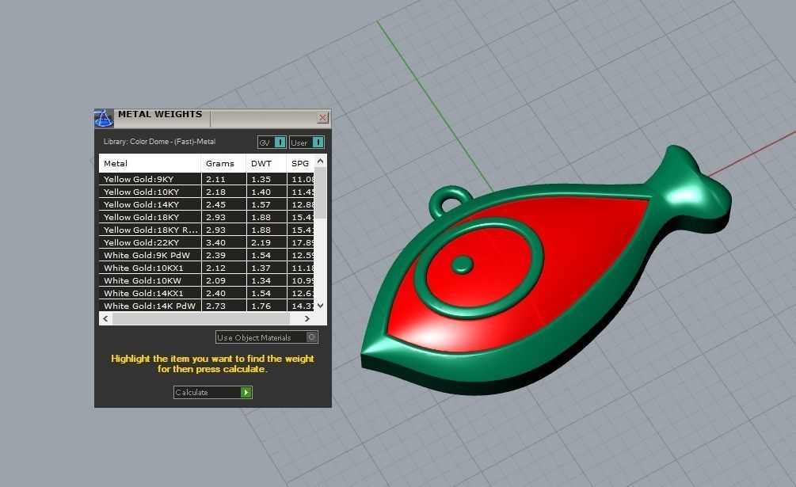Click the Metal Weights scale icon

(104, 118)
